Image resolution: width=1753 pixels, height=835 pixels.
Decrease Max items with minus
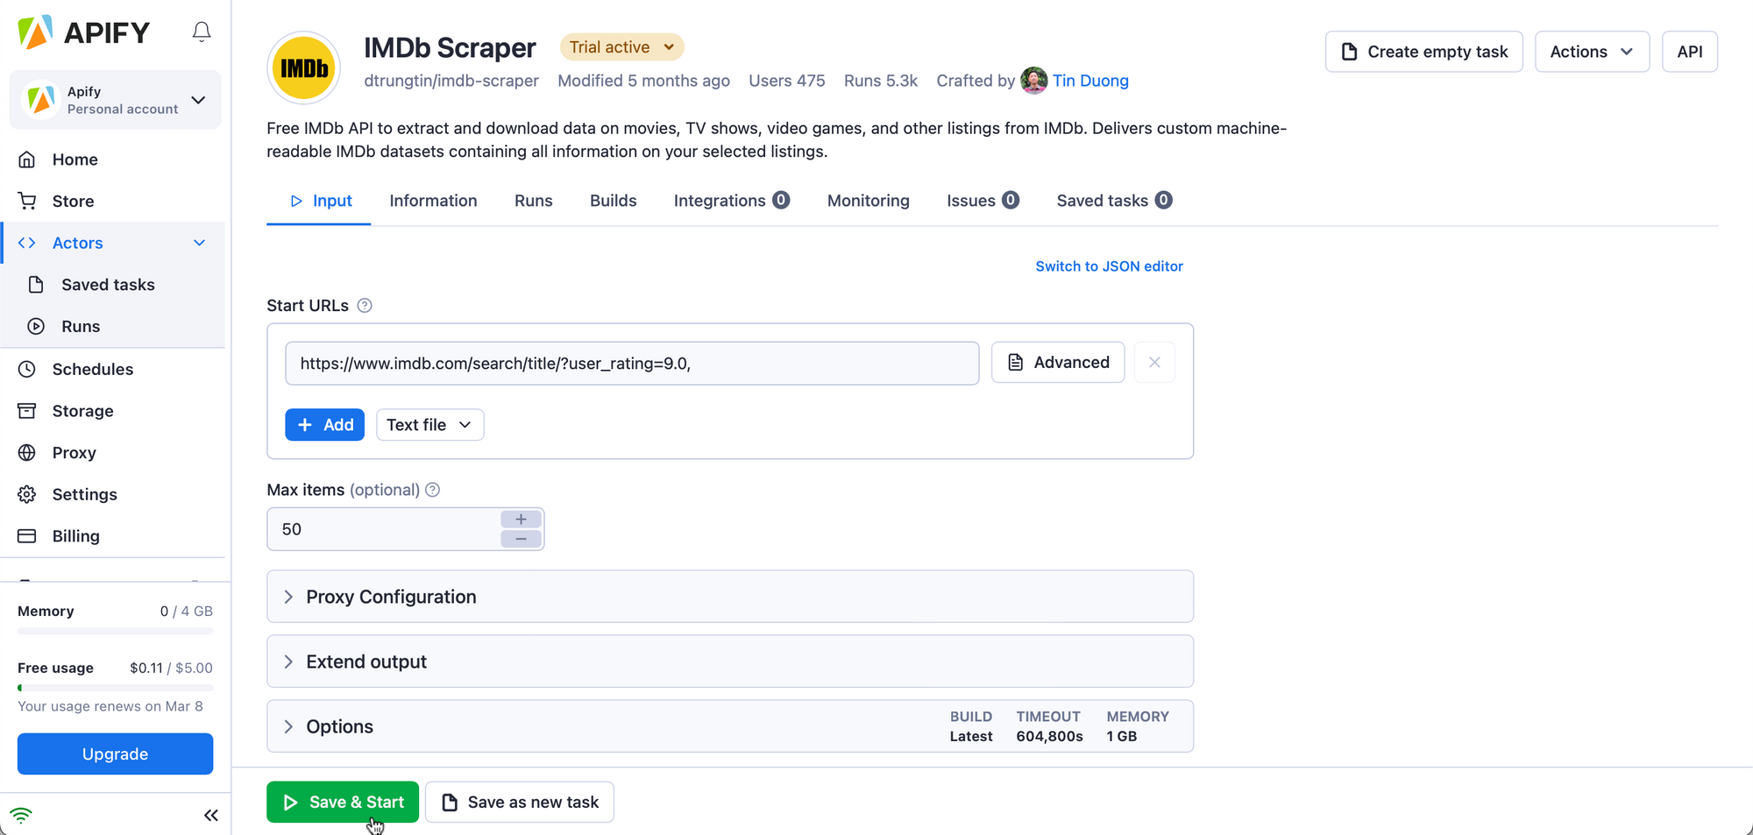pos(521,539)
